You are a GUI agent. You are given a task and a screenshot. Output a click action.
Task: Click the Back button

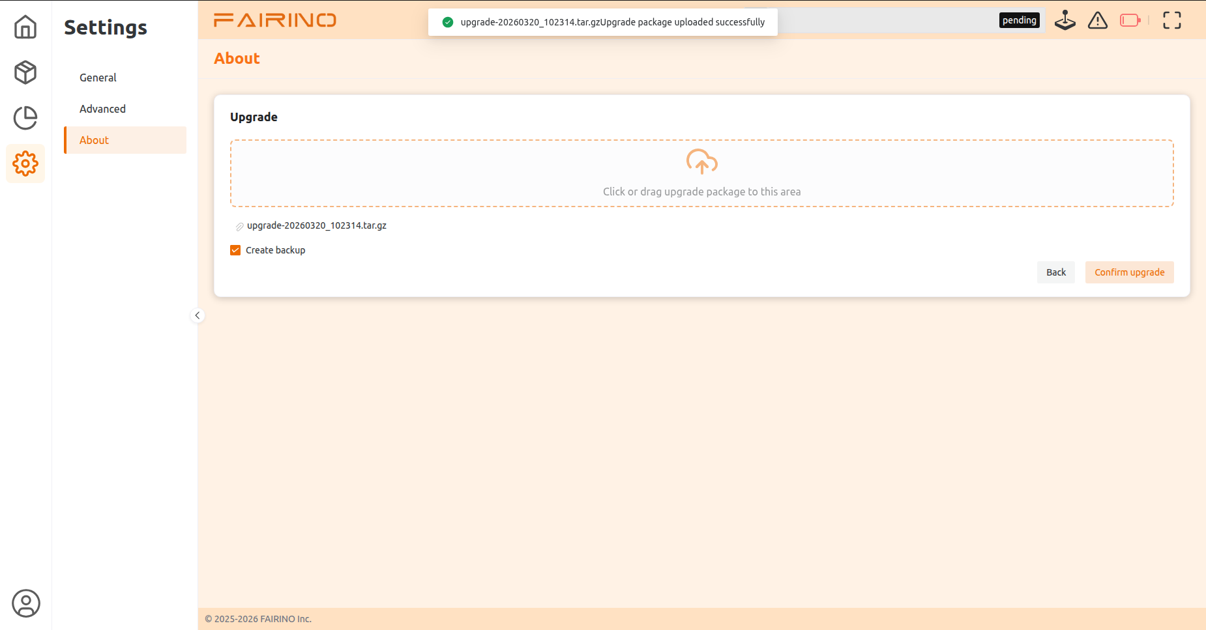pyautogui.click(x=1056, y=272)
